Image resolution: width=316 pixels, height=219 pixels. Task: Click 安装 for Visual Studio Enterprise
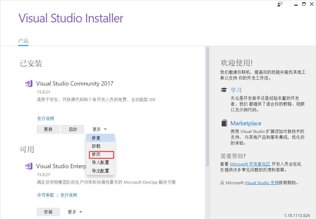tap(48, 212)
